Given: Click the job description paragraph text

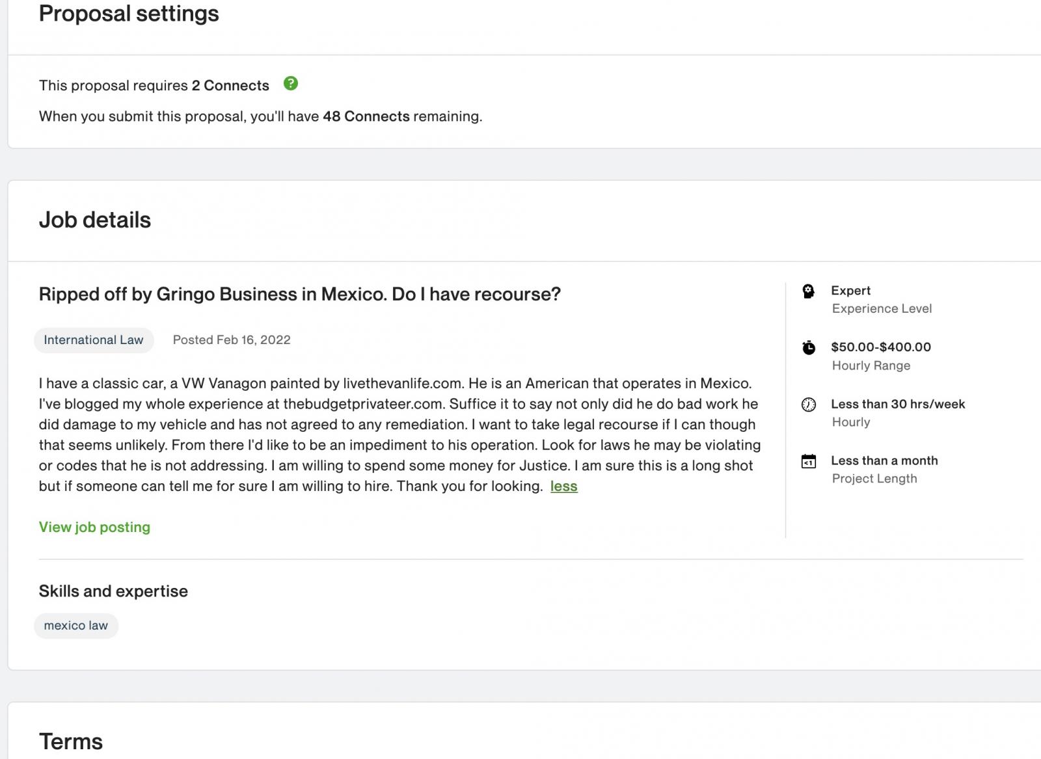Looking at the screenshot, I should tap(399, 434).
